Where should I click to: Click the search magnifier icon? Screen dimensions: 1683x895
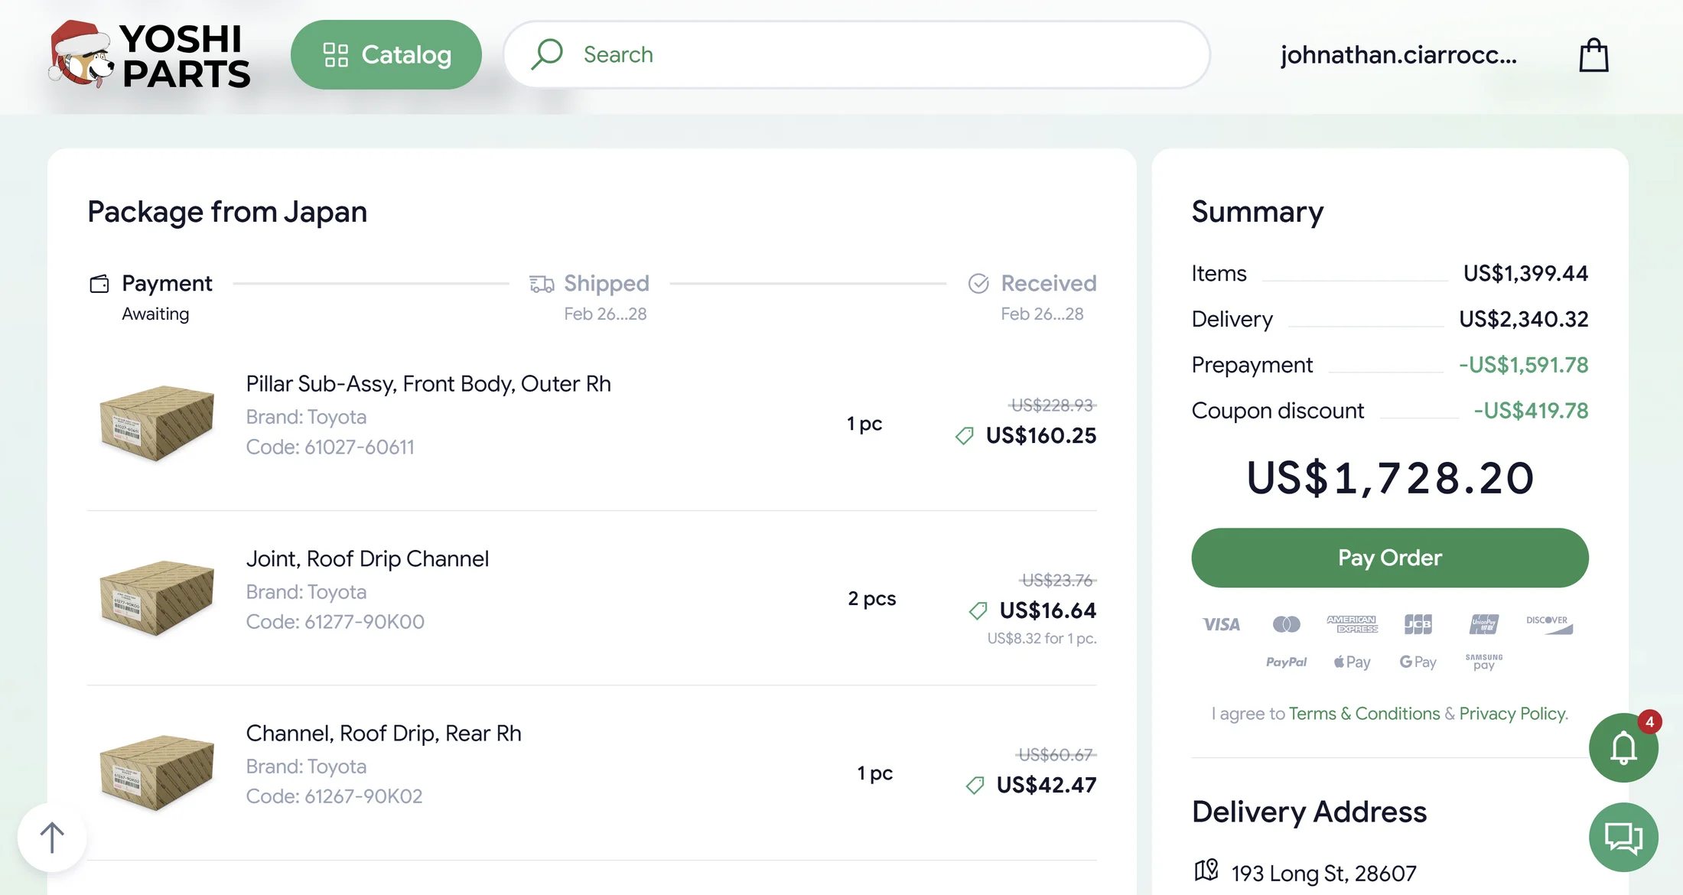[547, 54]
